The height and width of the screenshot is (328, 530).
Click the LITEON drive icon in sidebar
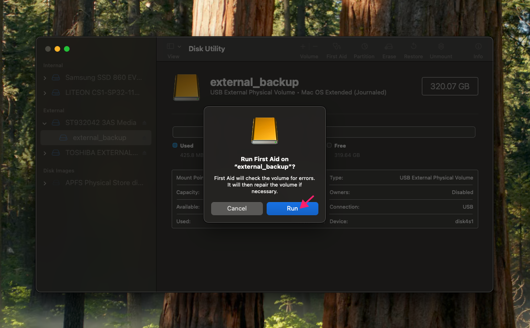(56, 93)
